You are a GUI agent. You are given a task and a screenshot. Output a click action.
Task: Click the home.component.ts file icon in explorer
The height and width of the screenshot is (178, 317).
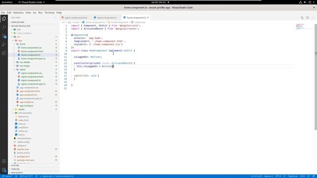(x=19, y=55)
